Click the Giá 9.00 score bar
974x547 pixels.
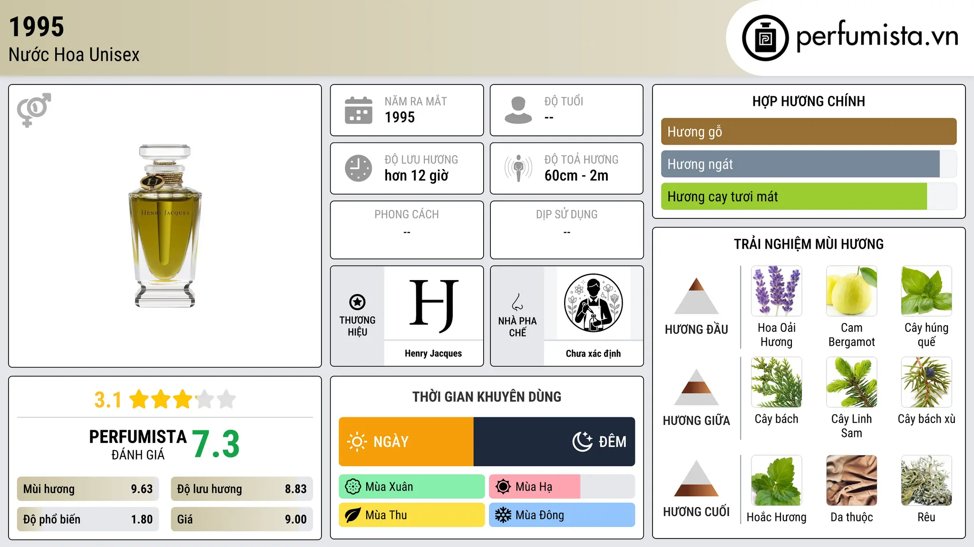(242, 519)
